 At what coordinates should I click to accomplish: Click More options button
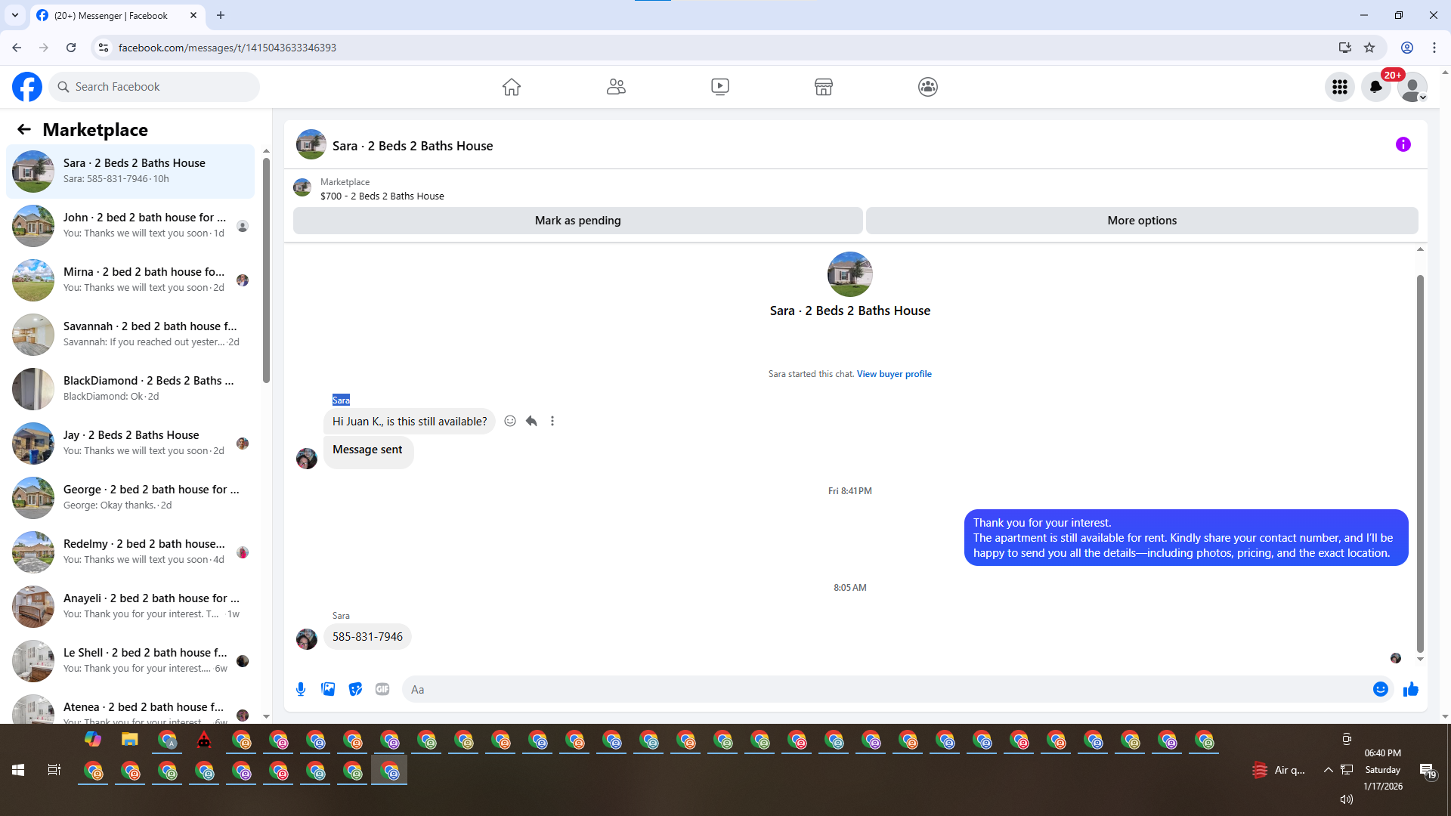[1141, 221]
